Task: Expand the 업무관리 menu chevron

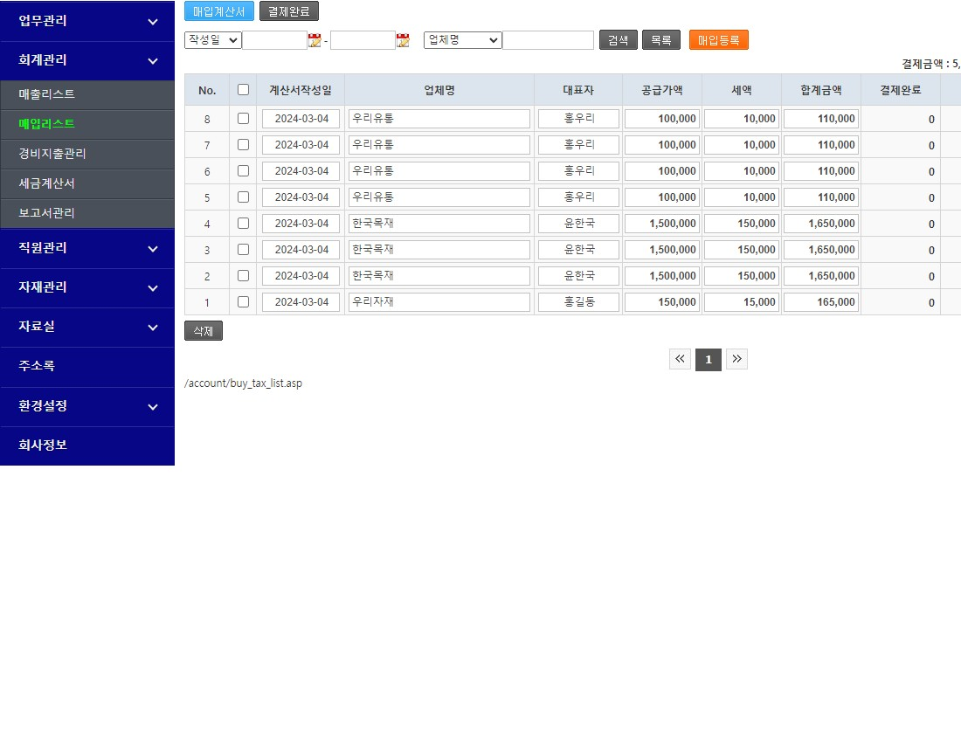Action: point(153,22)
